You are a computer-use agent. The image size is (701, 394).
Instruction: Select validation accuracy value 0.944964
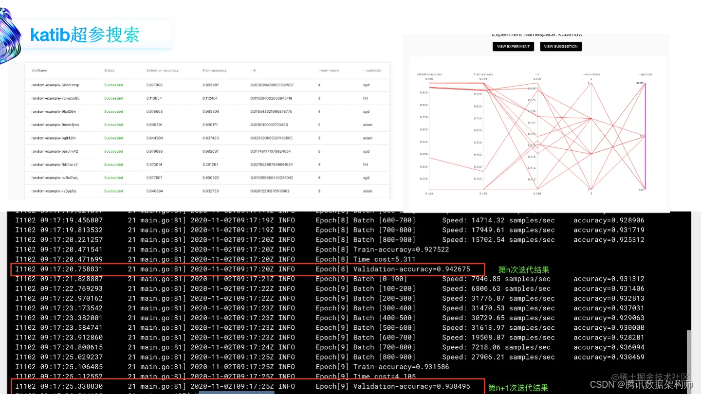click(154, 138)
